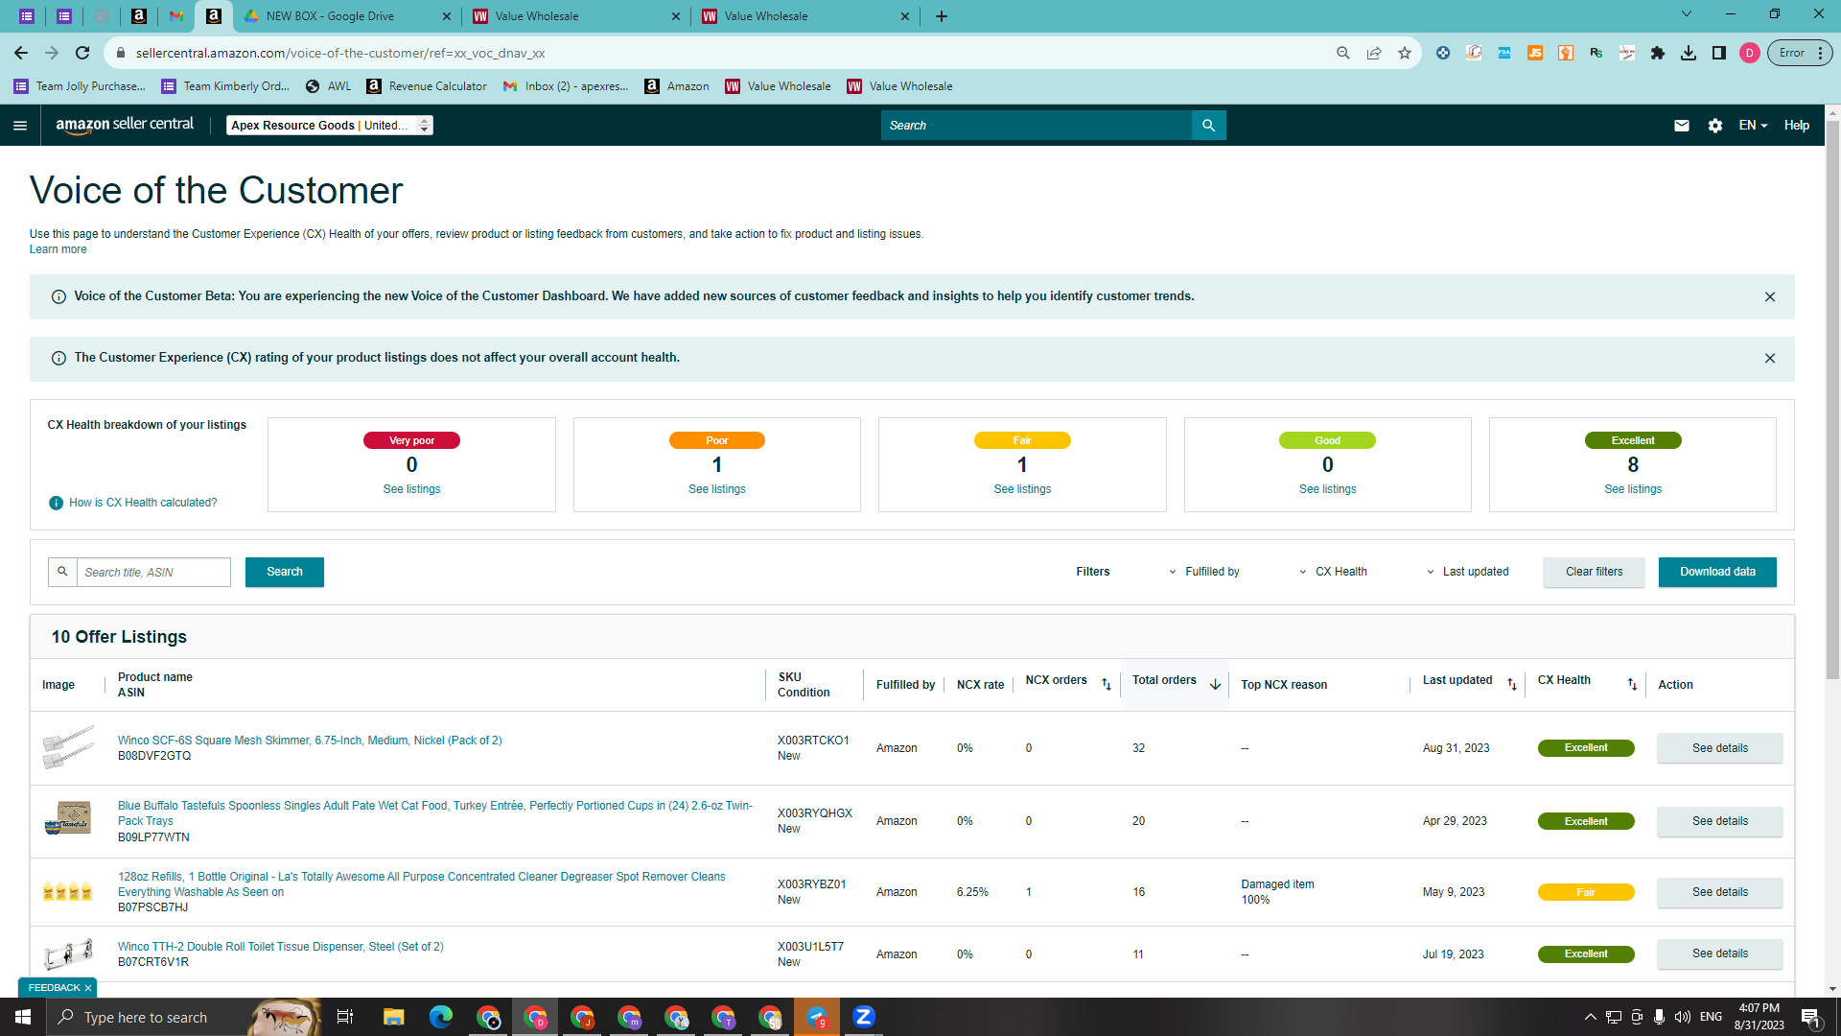Open Chrome profile avatar D
1841x1036 pixels.
click(x=1750, y=53)
